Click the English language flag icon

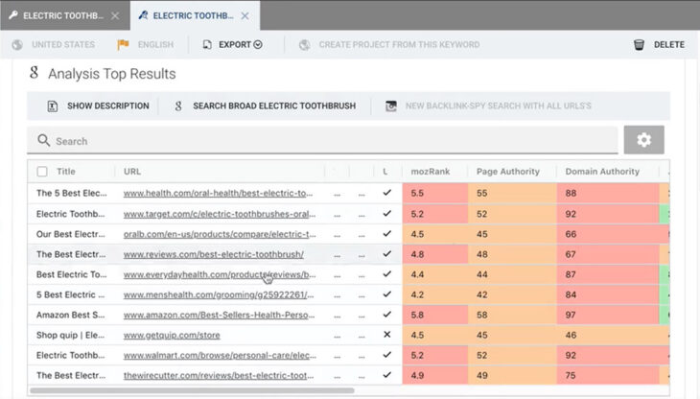pos(123,44)
